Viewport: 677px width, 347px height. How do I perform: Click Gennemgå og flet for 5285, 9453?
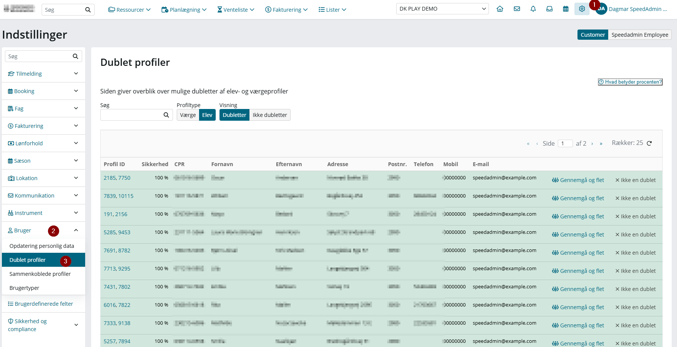[x=578, y=235]
